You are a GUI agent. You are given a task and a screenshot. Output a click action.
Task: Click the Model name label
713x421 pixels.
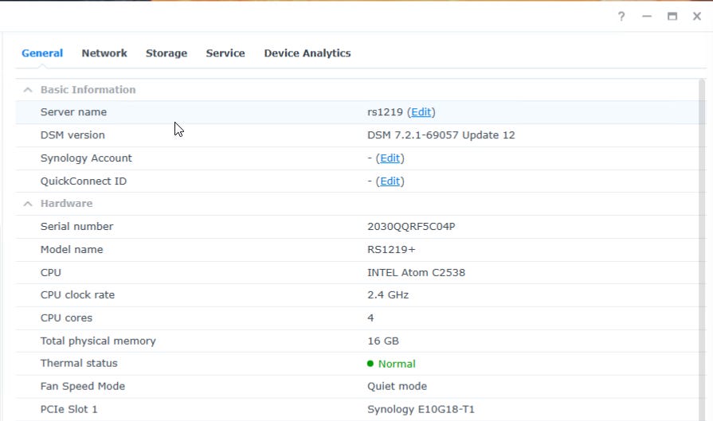[72, 250]
